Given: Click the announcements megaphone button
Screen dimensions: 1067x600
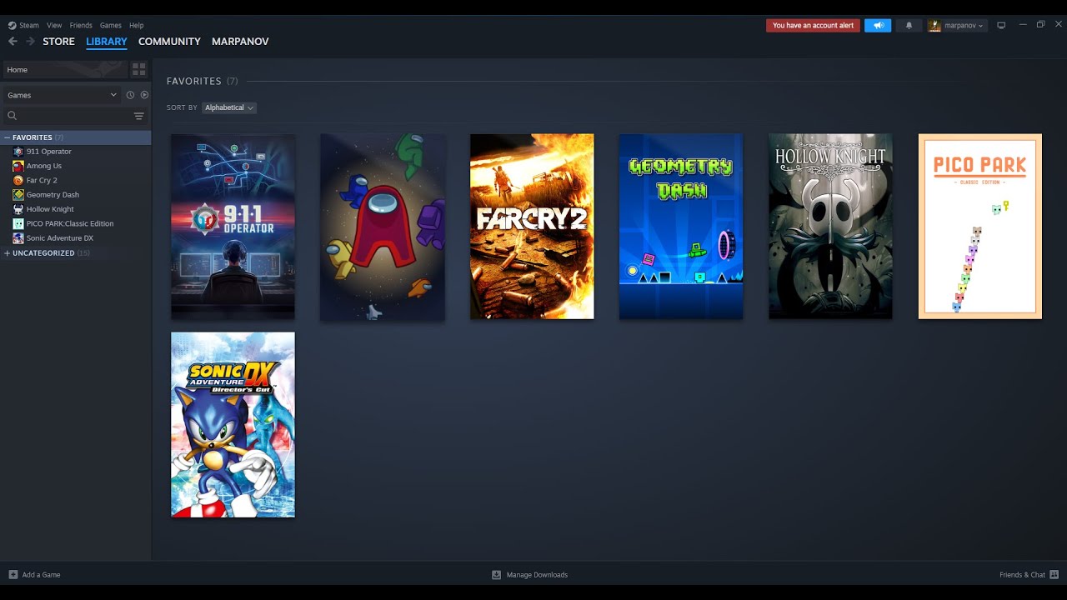Looking at the screenshot, I should (878, 25).
